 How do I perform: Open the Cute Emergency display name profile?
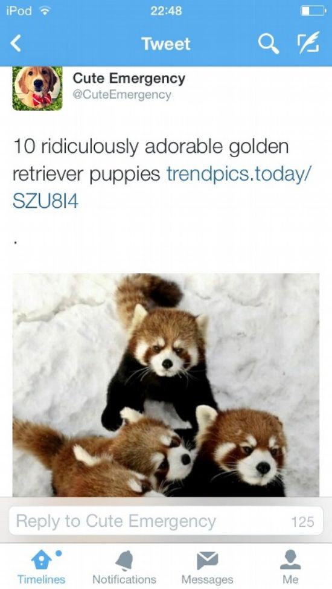(129, 79)
